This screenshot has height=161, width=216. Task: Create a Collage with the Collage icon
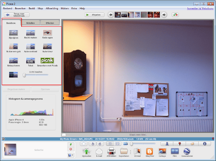[162, 151]
